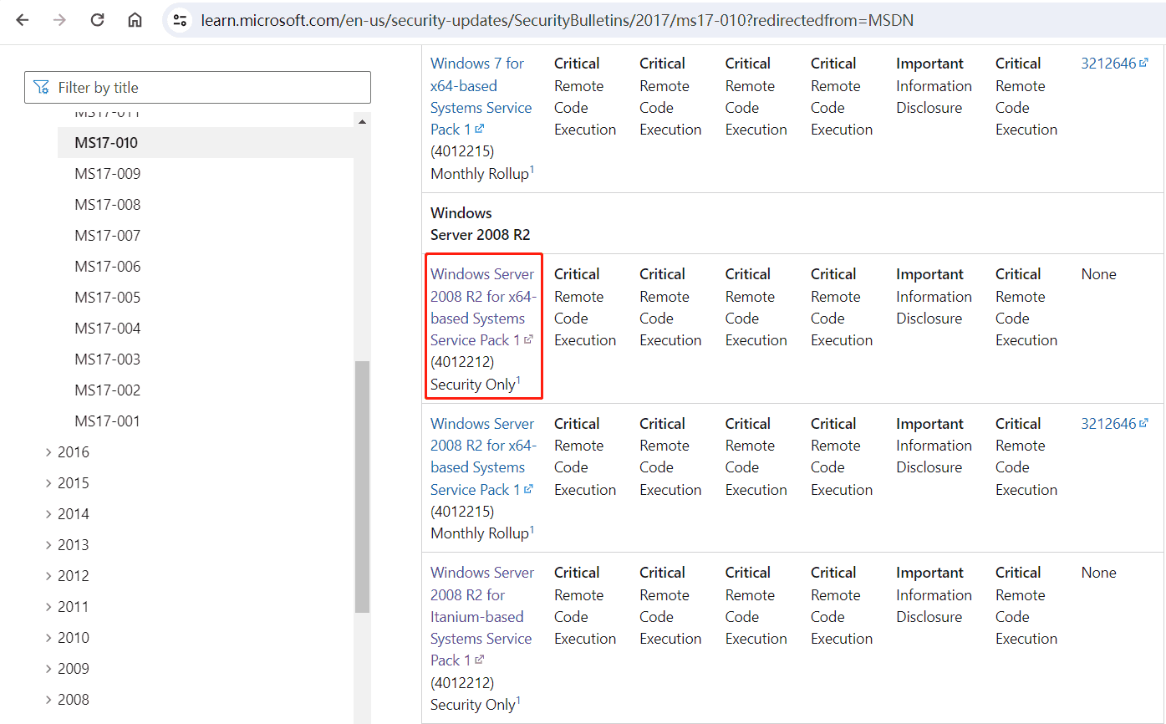Click the browser home icon
The image size is (1166, 724).
click(135, 21)
